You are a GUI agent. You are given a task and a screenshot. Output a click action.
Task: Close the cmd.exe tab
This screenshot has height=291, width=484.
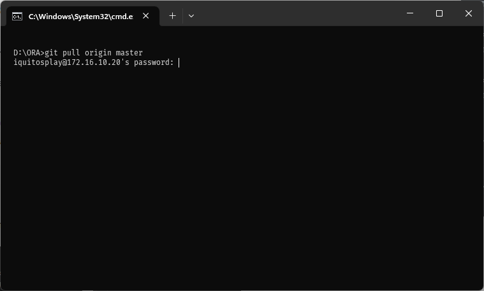tap(145, 16)
